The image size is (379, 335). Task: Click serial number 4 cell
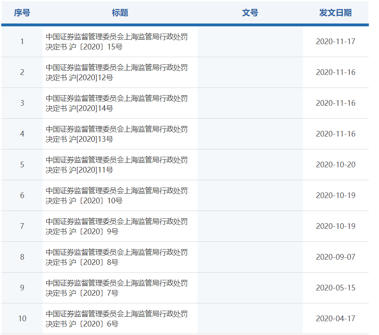coord(22,134)
